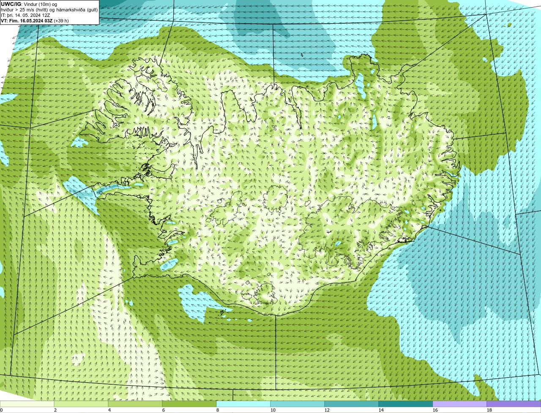
Task: Click the '0' label on the color scale
Action: 2,410
